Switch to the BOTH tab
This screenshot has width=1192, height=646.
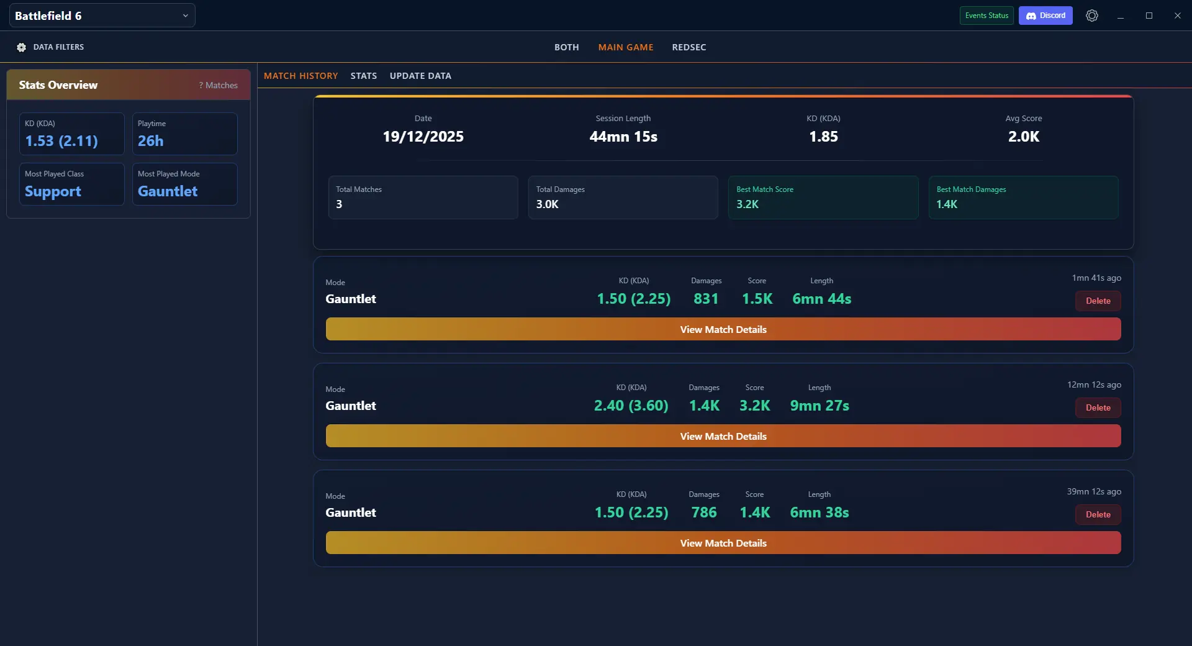pyautogui.click(x=566, y=47)
